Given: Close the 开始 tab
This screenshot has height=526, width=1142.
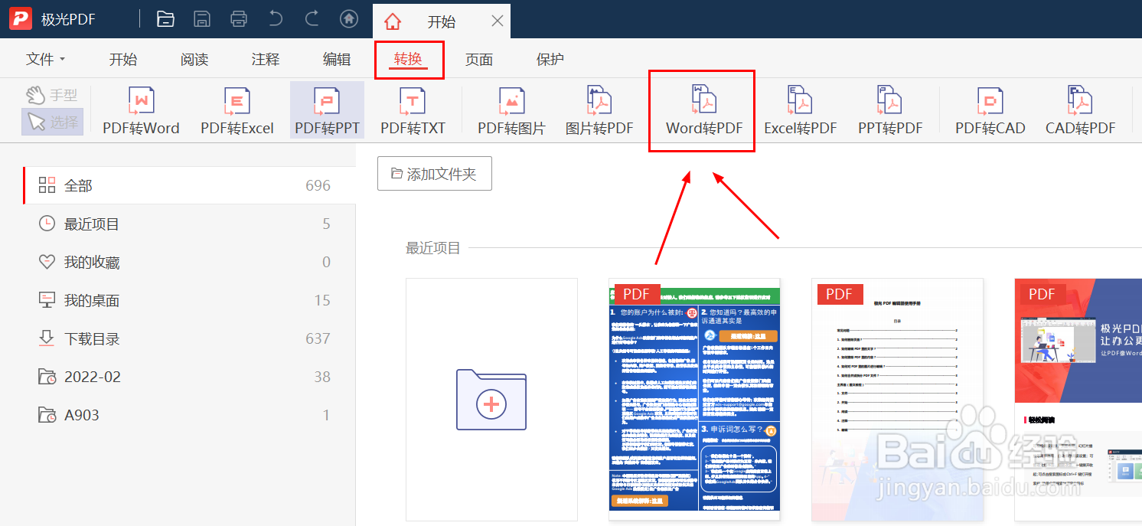Looking at the screenshot, I should 497,21.
